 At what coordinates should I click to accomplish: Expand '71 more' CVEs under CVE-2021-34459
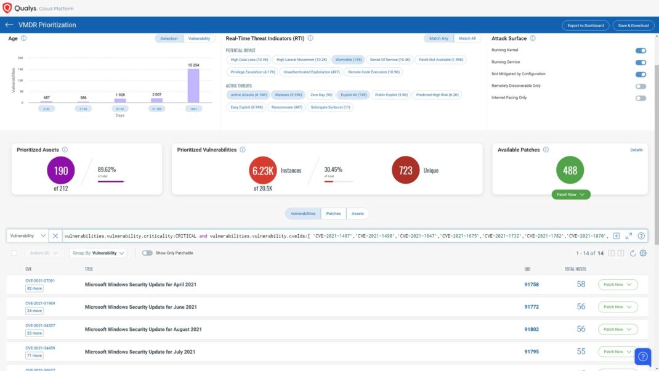(34, 356)
